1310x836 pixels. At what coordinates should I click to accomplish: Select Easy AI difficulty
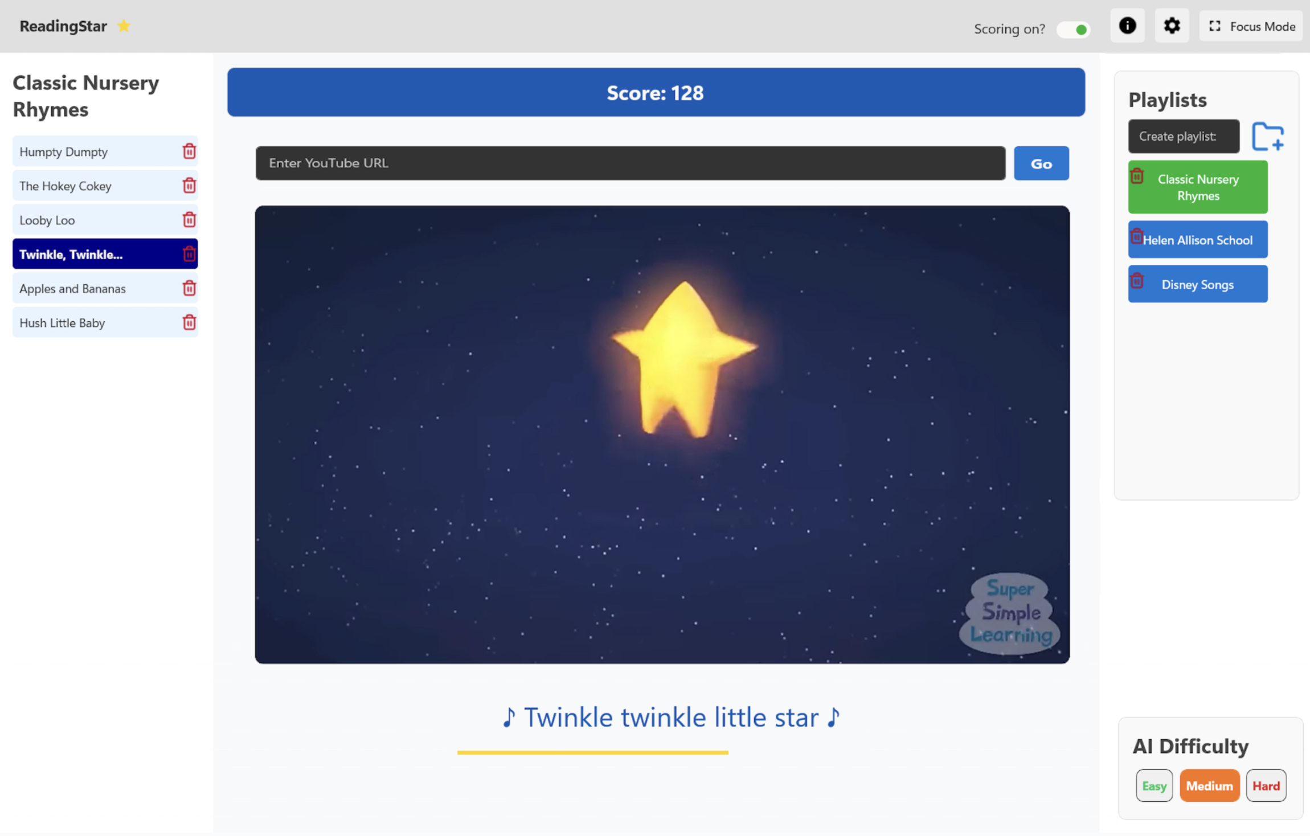1154,786
